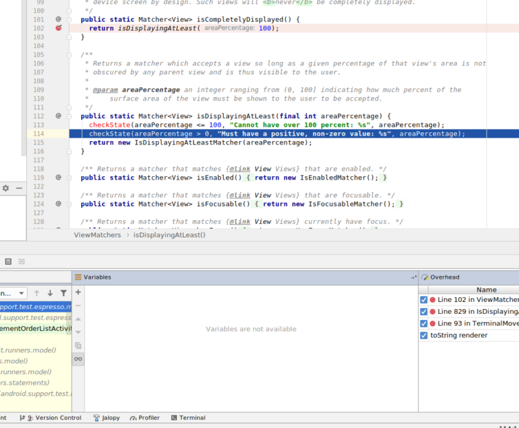Viewport: 519px width, 428px height.
Task: Click the @param tag in Javadoc
Action: [x=105, y=90]
